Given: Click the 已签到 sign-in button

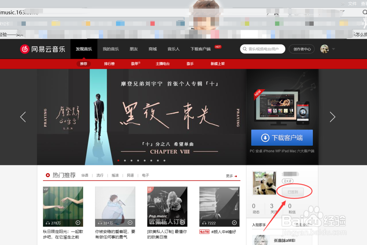Looking at the screenshot, I should click(x=293, y=192).
